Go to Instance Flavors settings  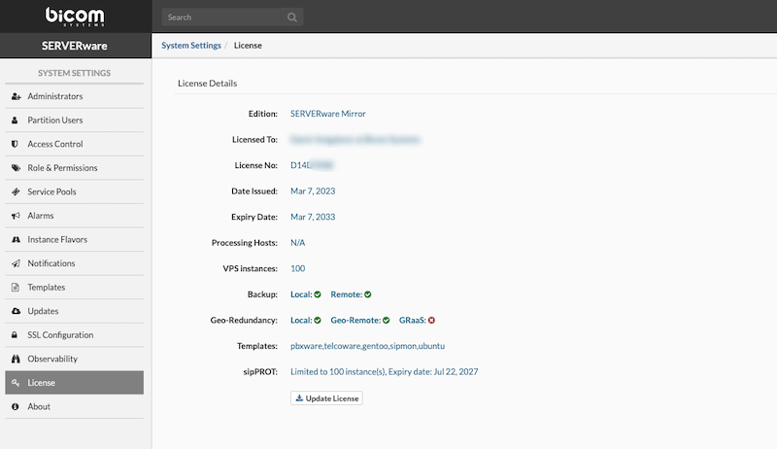pos(57,239)
